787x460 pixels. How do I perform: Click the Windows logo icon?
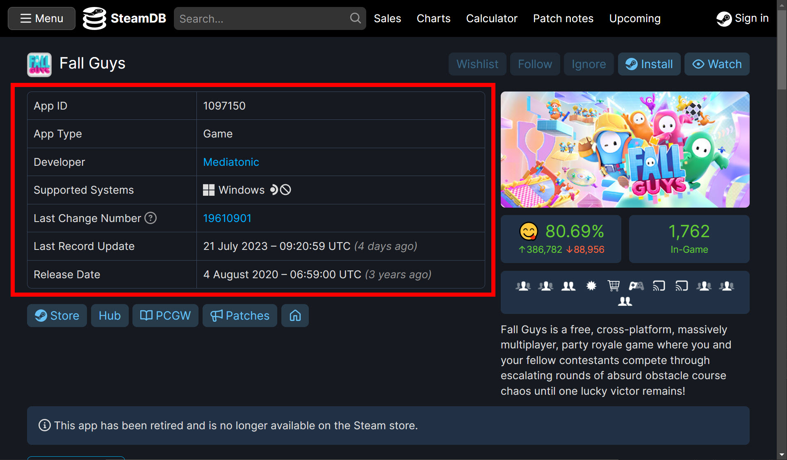[209, 190]
